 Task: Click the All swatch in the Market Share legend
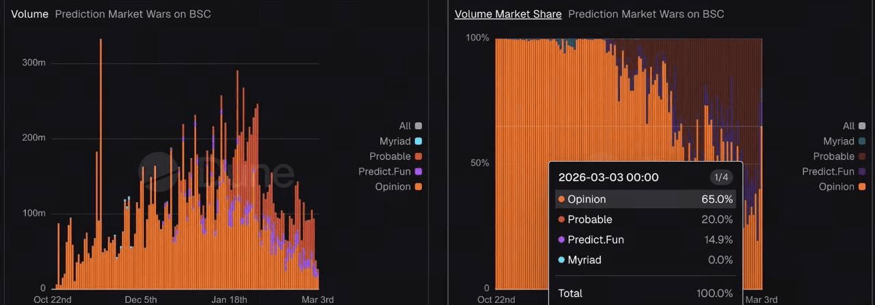click(862, 126)
